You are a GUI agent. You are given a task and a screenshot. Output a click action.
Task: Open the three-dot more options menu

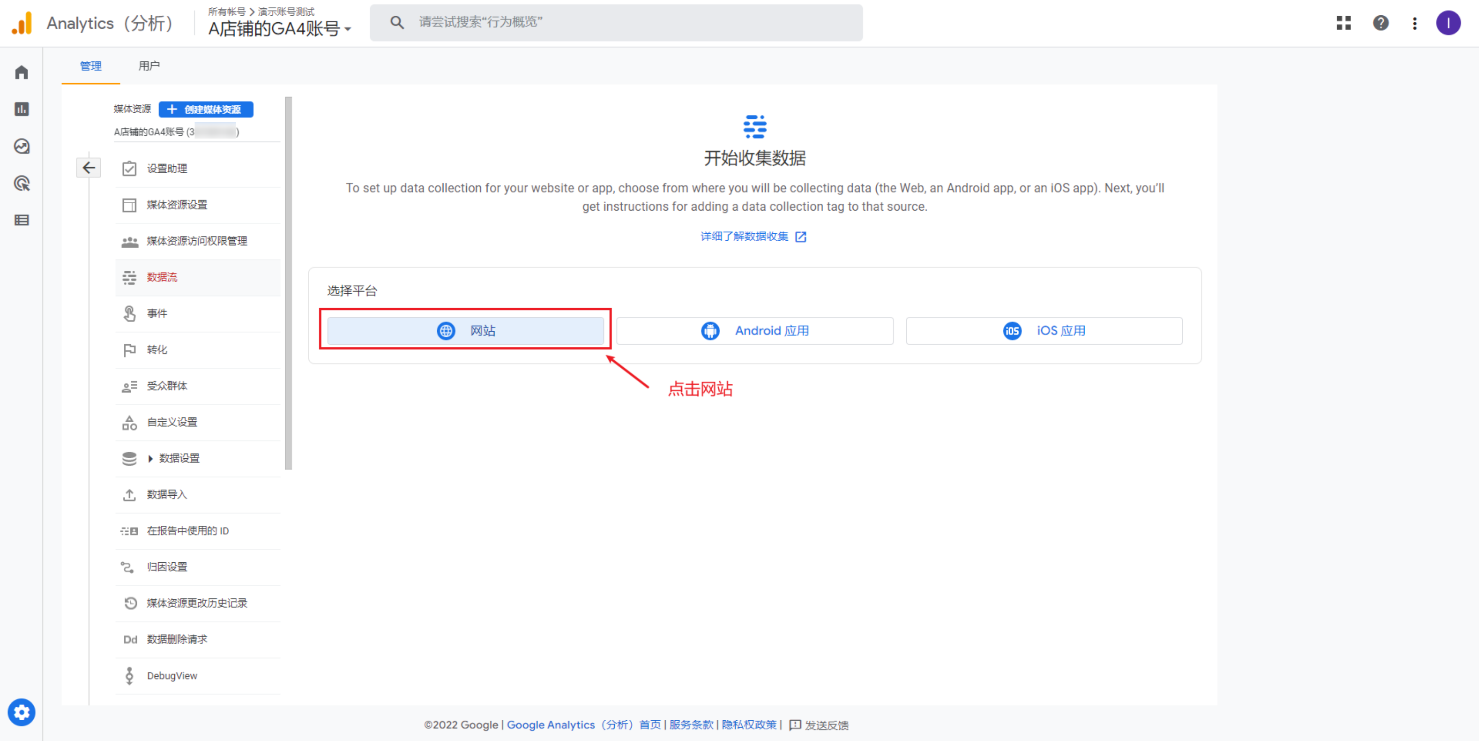[x=1414, y=23]
